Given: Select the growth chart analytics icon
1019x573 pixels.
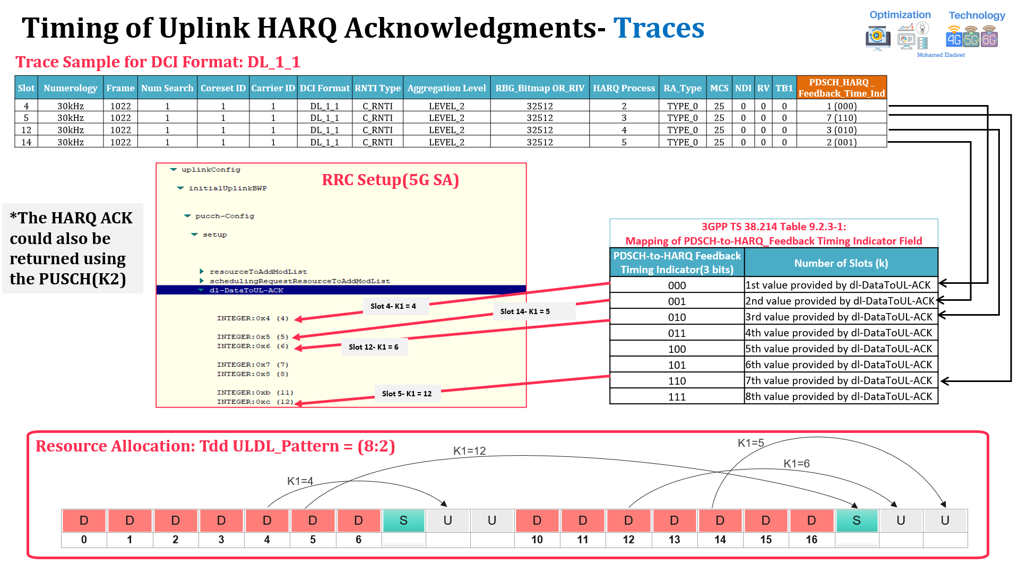Looking at the screenshot, I should (x=906, y=27).
